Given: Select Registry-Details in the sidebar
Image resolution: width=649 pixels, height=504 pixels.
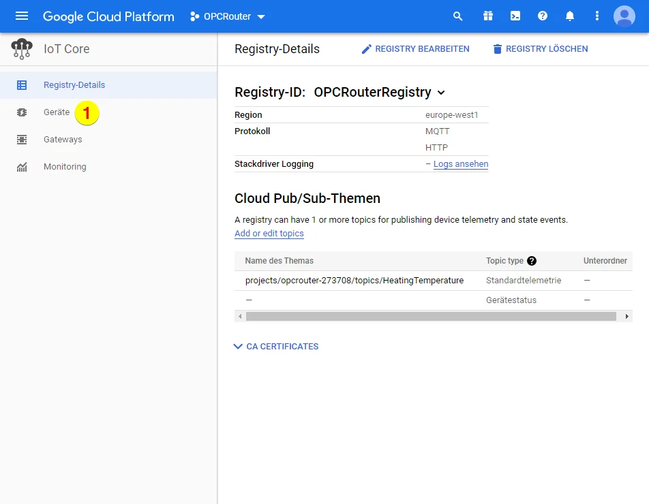Looking at the screenshot, I should point(108,84).
